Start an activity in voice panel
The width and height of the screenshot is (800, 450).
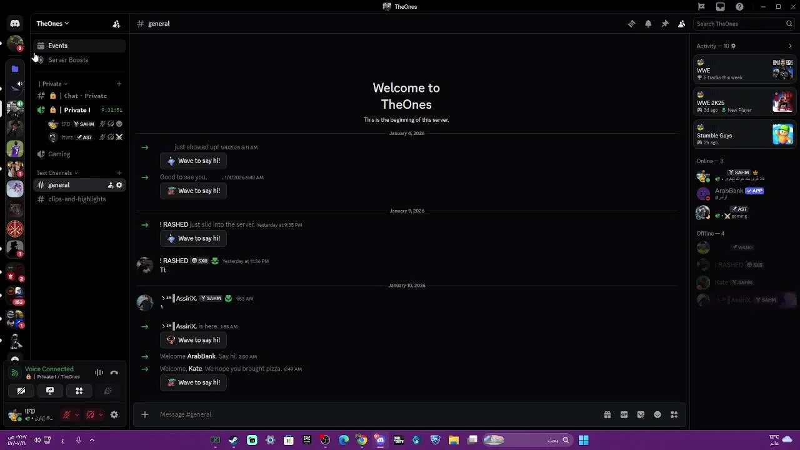(x=79, y=391)
